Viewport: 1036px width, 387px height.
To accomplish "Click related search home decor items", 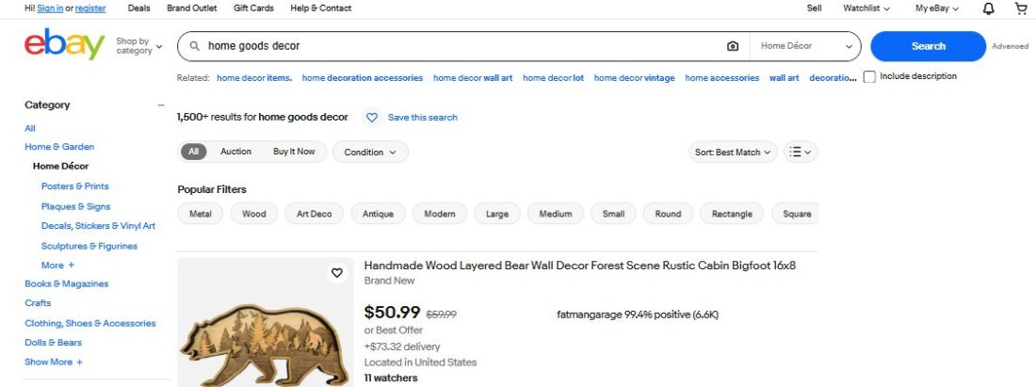I will [254, 78].
